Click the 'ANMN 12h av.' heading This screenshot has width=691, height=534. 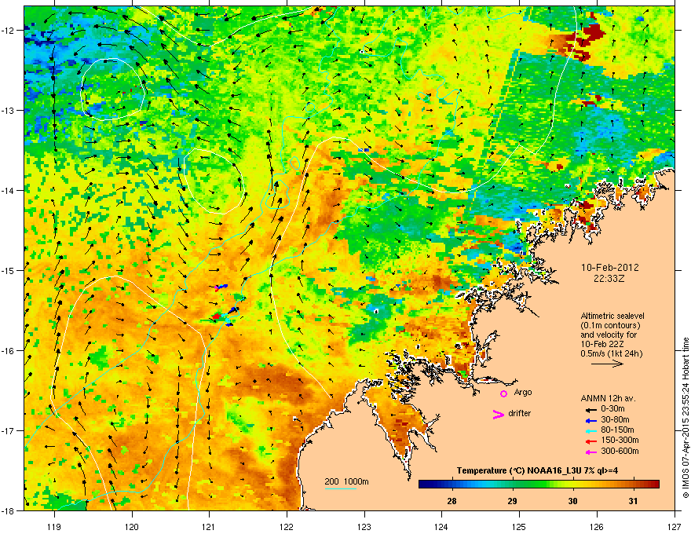pos(608,398)
